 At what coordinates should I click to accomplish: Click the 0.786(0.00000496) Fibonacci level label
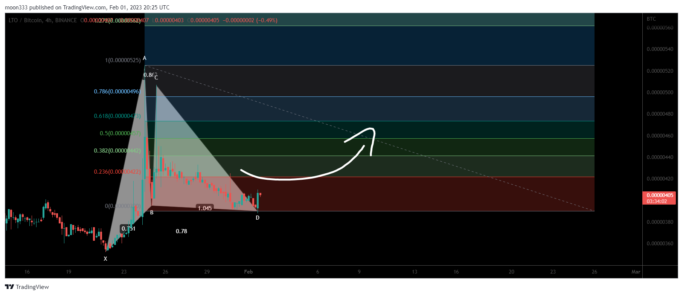pos(117,92)
